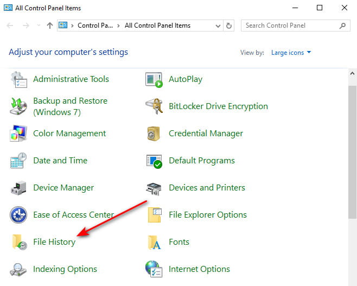Refresh the Control Panel view

[x=229, y=26]
